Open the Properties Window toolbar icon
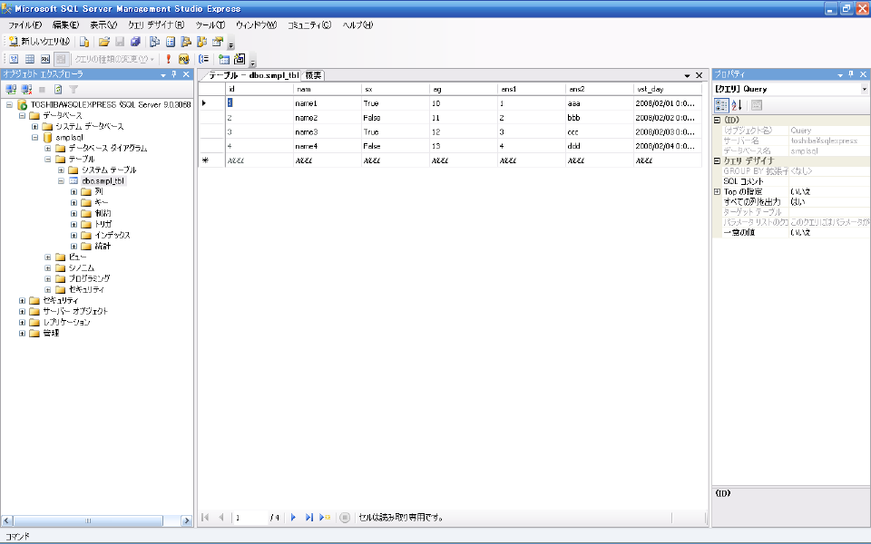The width and height of the screenshot is (871, 544). pyautogui.click(x=217, y=42)
